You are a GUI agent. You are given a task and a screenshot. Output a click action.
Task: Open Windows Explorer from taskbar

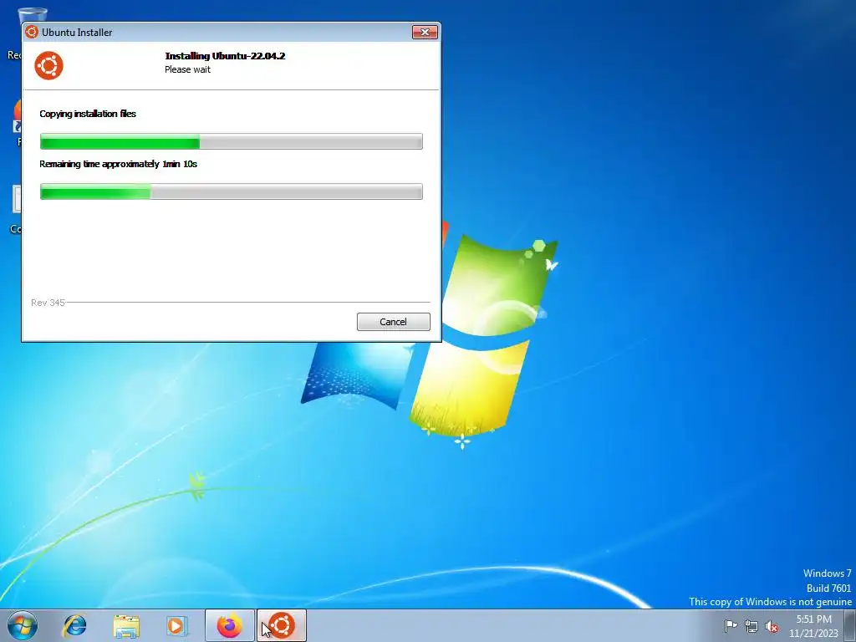[x=126, y=625]
